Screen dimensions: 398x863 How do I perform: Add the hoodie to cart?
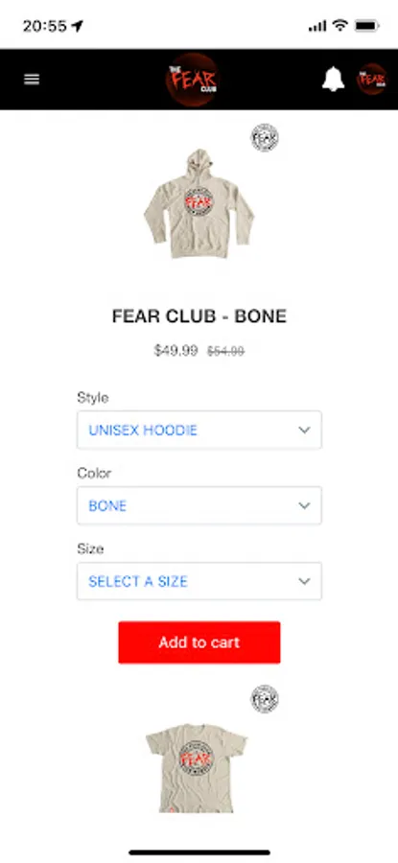[199, 642]
